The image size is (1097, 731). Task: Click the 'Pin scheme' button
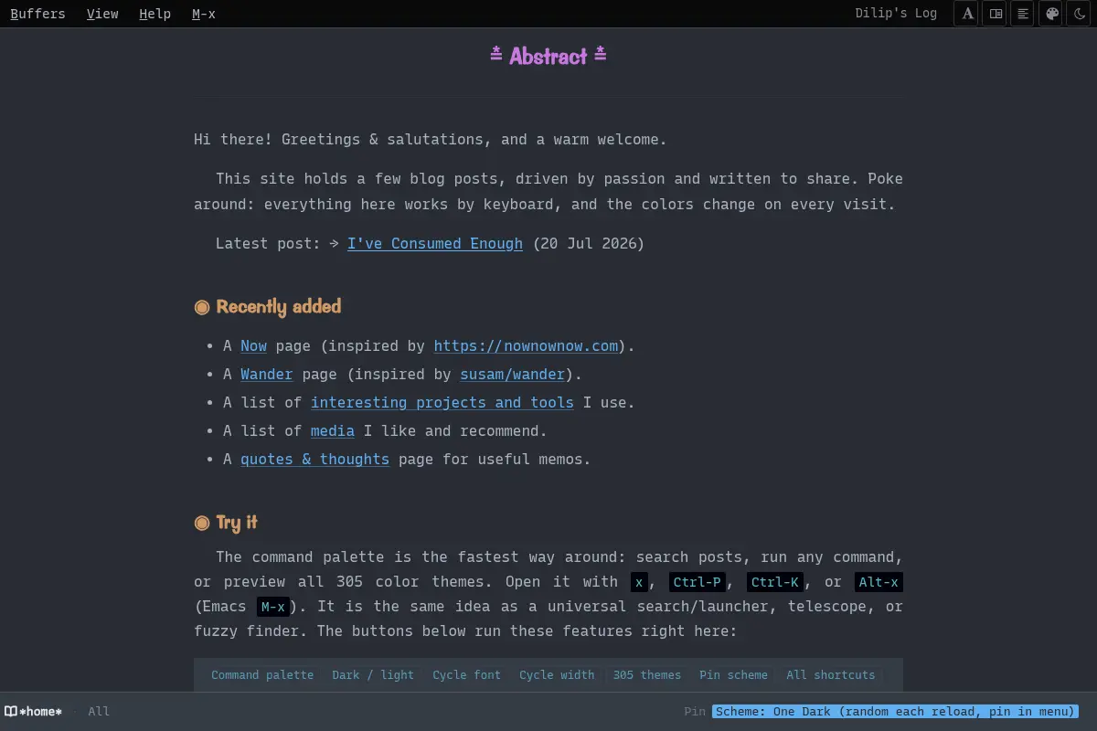point(734,675)
